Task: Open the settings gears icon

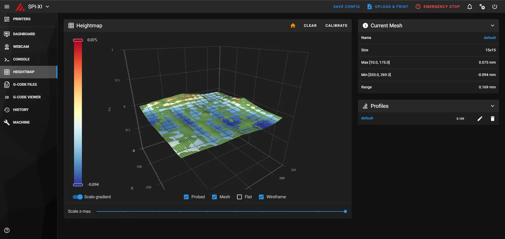Action: tap(482, 7)
